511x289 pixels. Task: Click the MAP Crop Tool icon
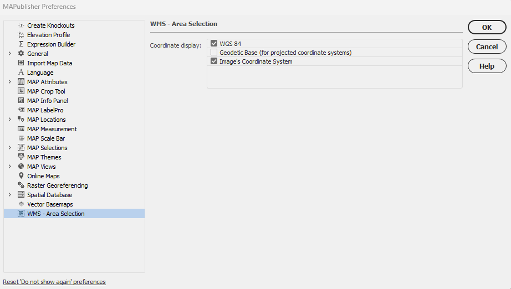point(21,91)
